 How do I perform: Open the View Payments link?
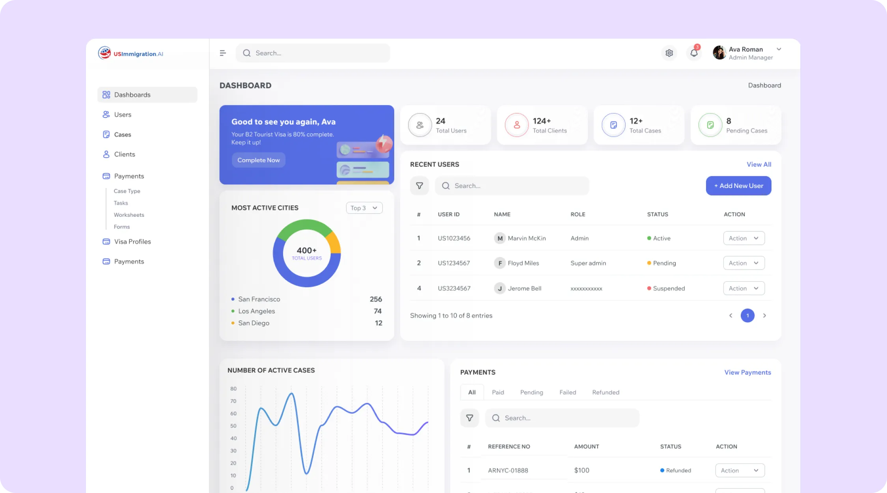747,372
